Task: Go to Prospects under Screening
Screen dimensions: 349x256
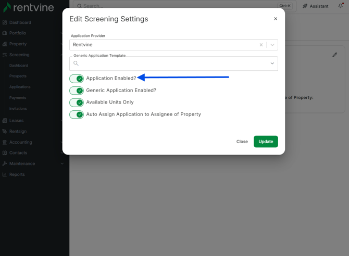Action: click(18, 76)
